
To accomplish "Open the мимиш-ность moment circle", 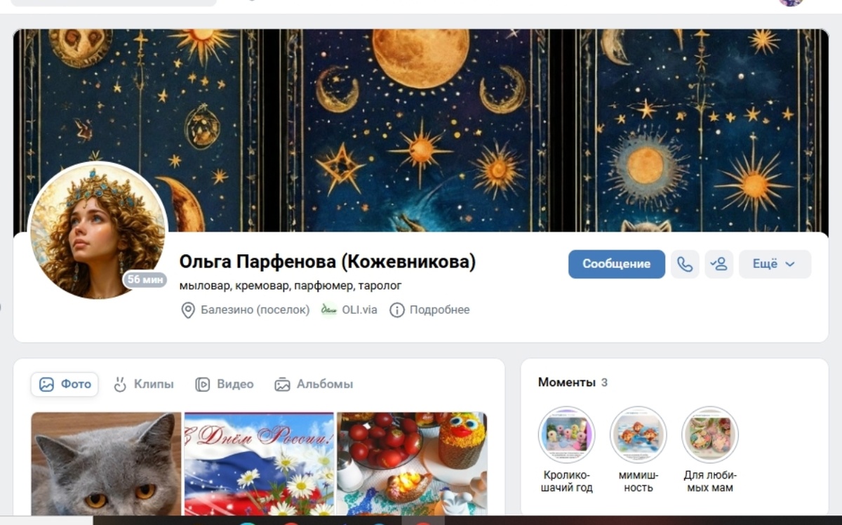I will click(638, 434).
